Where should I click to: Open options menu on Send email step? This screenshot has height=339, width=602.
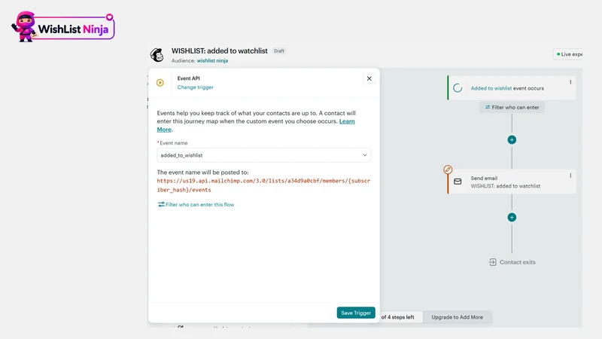coord(570,176)
